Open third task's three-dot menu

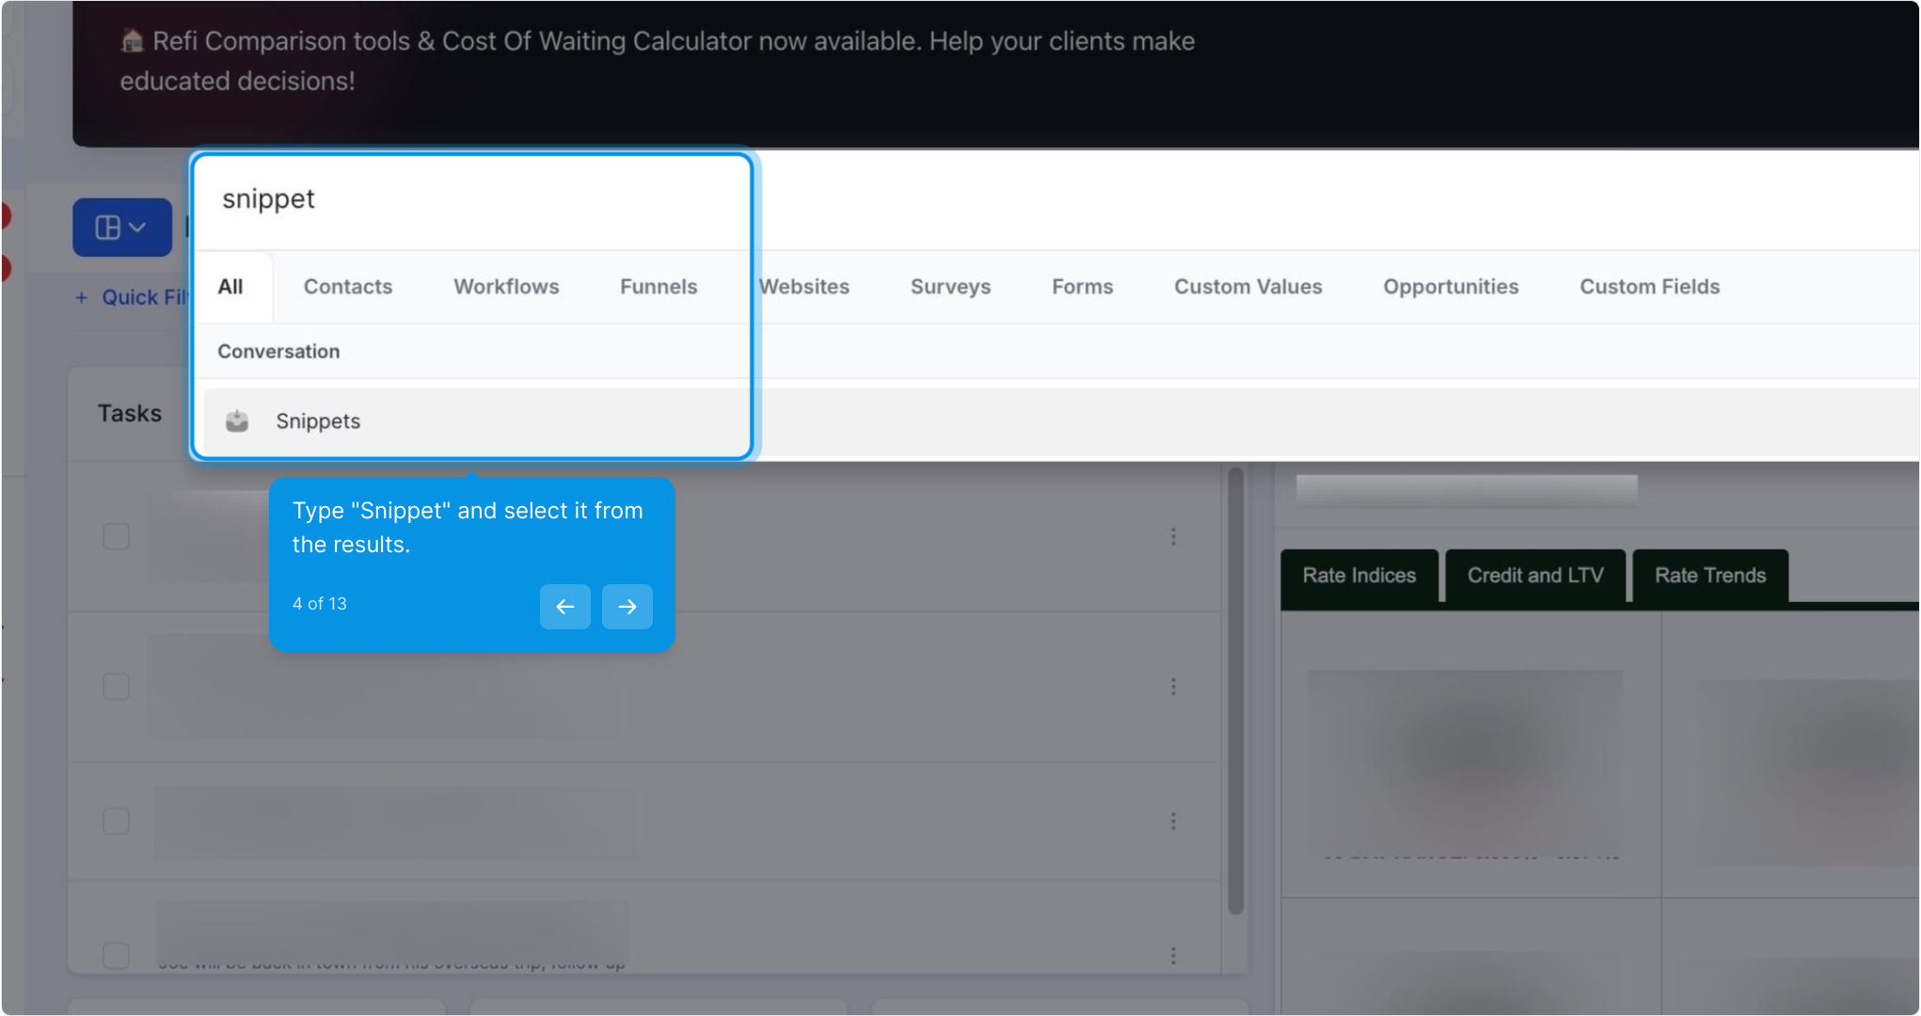(x=1173, y=821)
